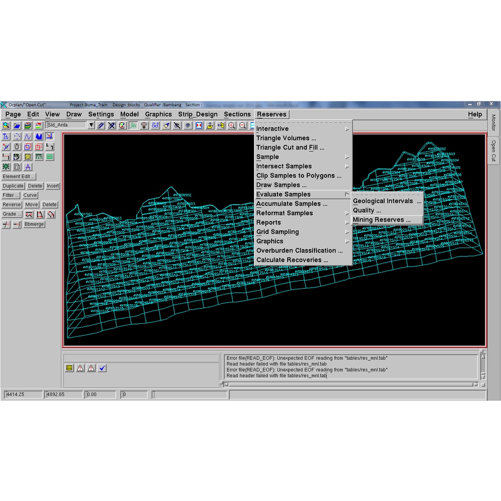The image size is (501, 501).
Task: Select the text tool icon in left palette
Action: [x=6, y=137]
